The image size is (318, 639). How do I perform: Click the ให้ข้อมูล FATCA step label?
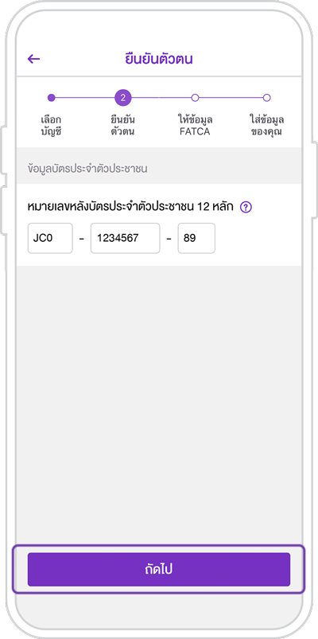[x=195, y=126]
